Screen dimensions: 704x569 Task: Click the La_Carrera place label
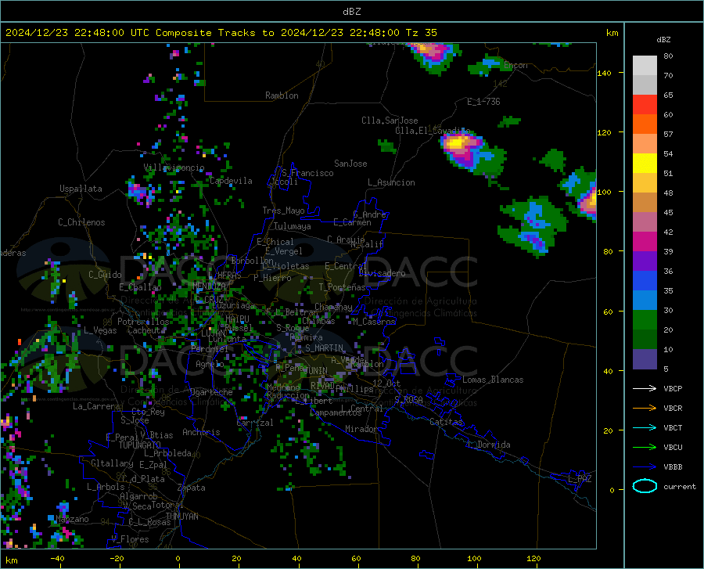pyautogui.click(x=96, y=406)
